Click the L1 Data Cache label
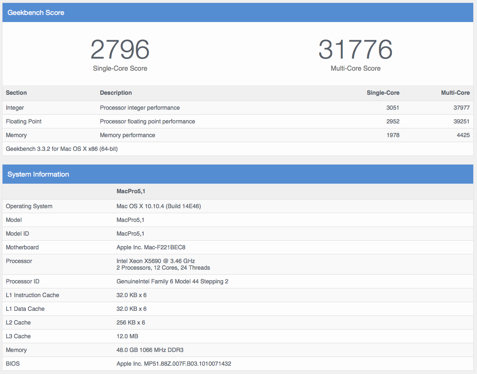Screen dimensions: 477x374 tap(25, 309)
